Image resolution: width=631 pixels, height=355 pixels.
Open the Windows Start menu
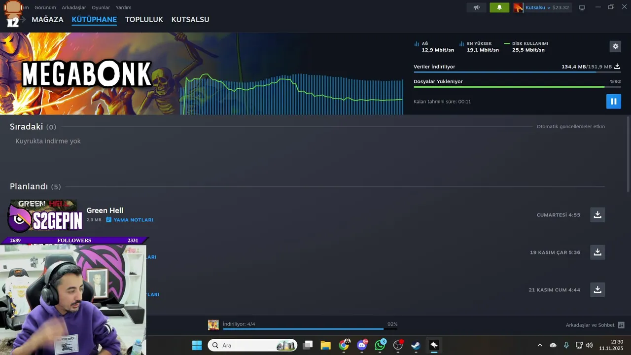pos(197,345)
